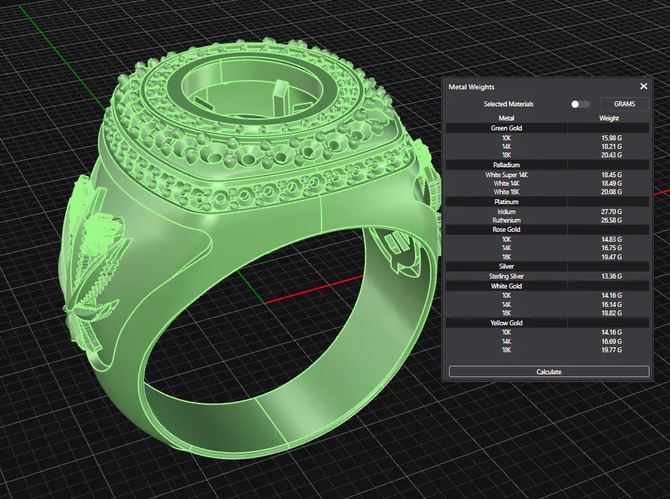The image size is (670, 499).
Task: Click the Iridium platinum row
Action: (506, 212)
